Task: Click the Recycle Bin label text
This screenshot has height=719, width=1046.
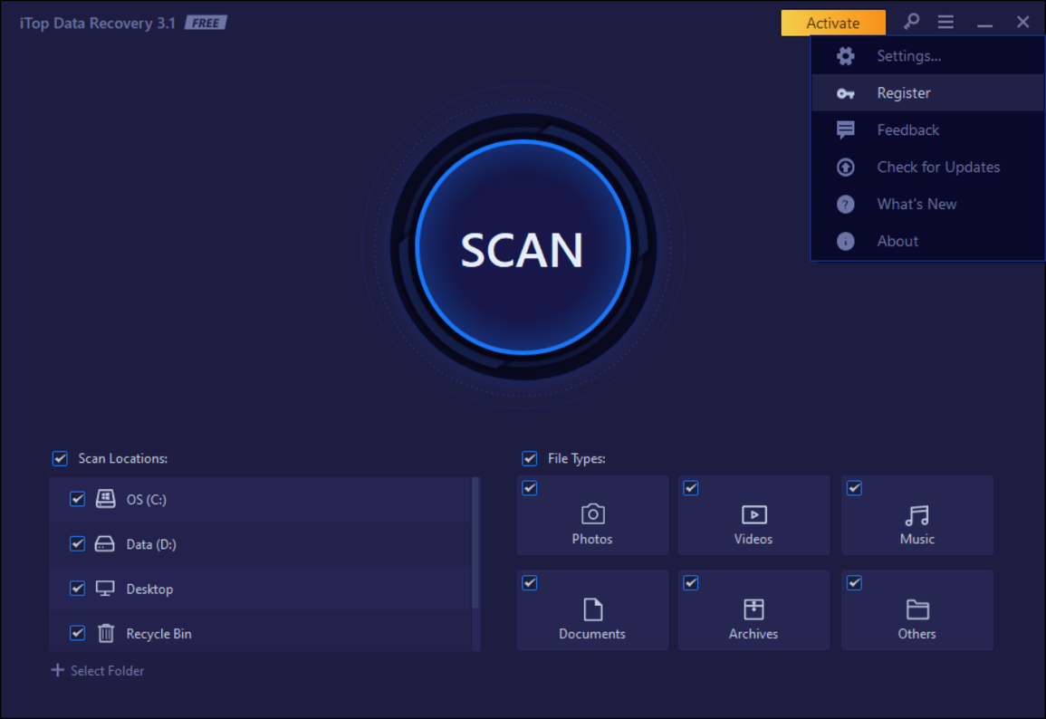Action: pos(158,634)
